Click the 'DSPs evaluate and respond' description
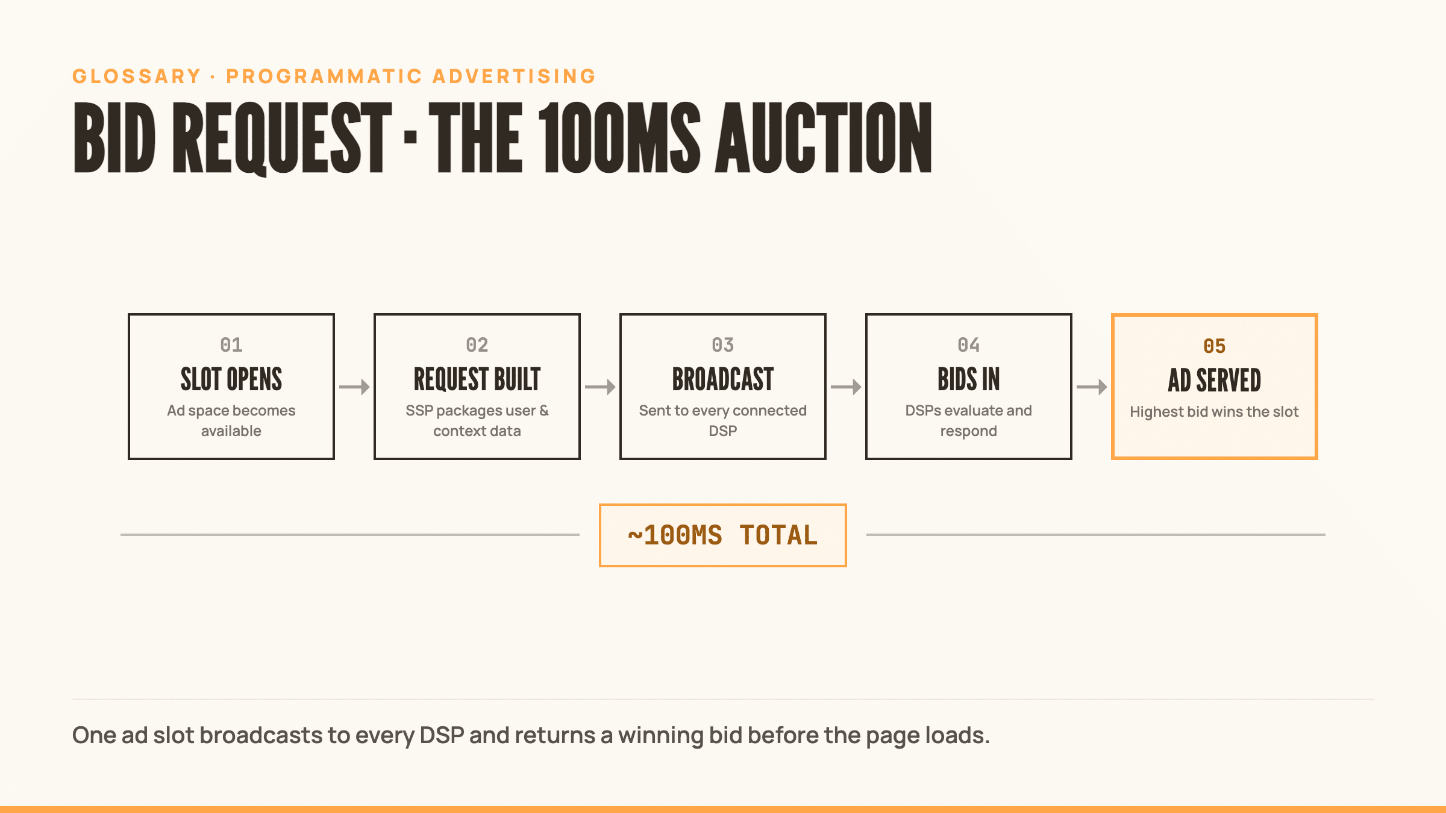Screen dimensions: 1446x813 969,420
